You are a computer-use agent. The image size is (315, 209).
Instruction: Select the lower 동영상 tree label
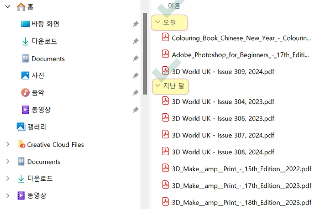37,195
